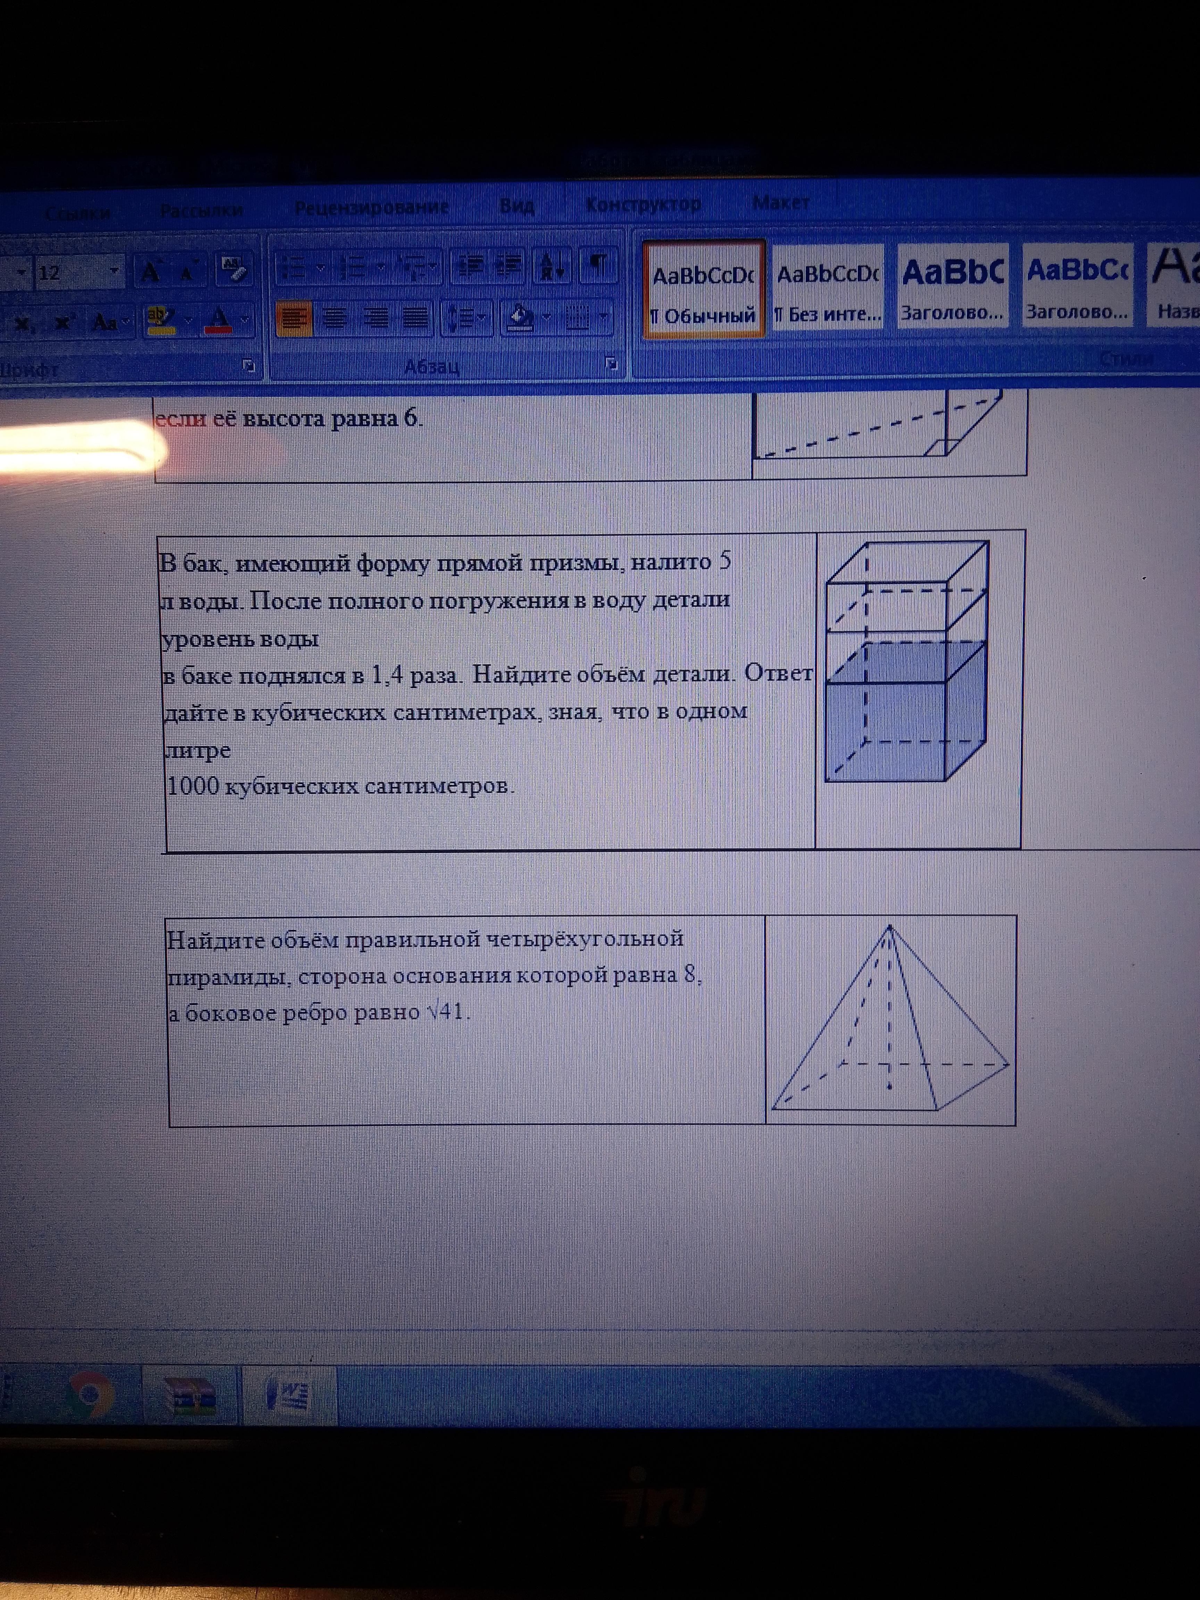This screenshot has height=1600, width=1200.
Task: Open the Рассылки ribbon tab
Action: tap(201, 211)
